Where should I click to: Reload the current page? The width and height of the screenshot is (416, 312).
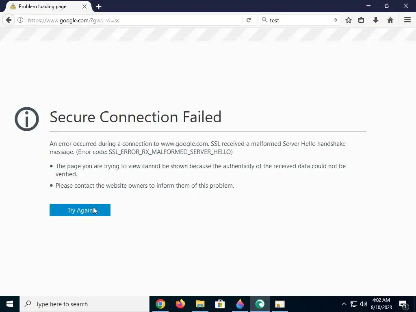pos(249,20)
